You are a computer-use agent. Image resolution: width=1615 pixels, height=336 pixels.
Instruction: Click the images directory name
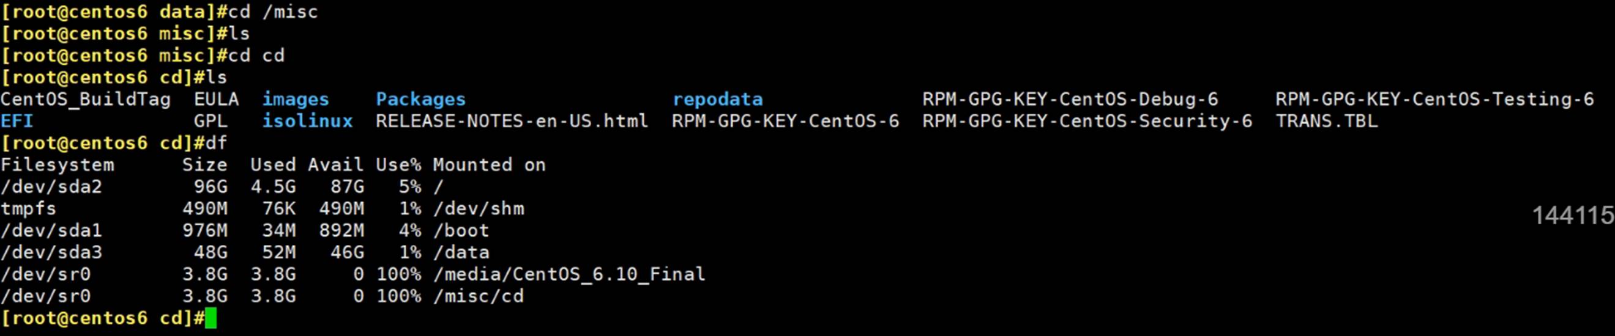pyautogui.click(x=296, y=99)
